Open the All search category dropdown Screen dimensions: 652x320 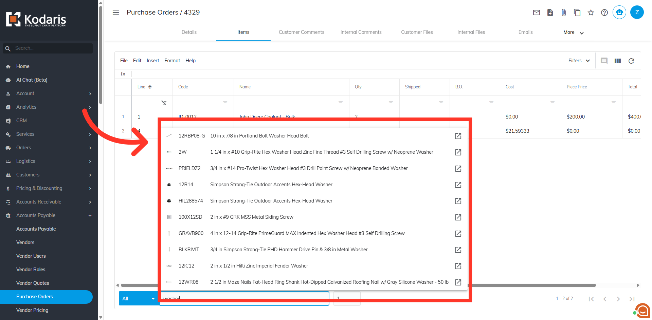[x=139, y=298]
